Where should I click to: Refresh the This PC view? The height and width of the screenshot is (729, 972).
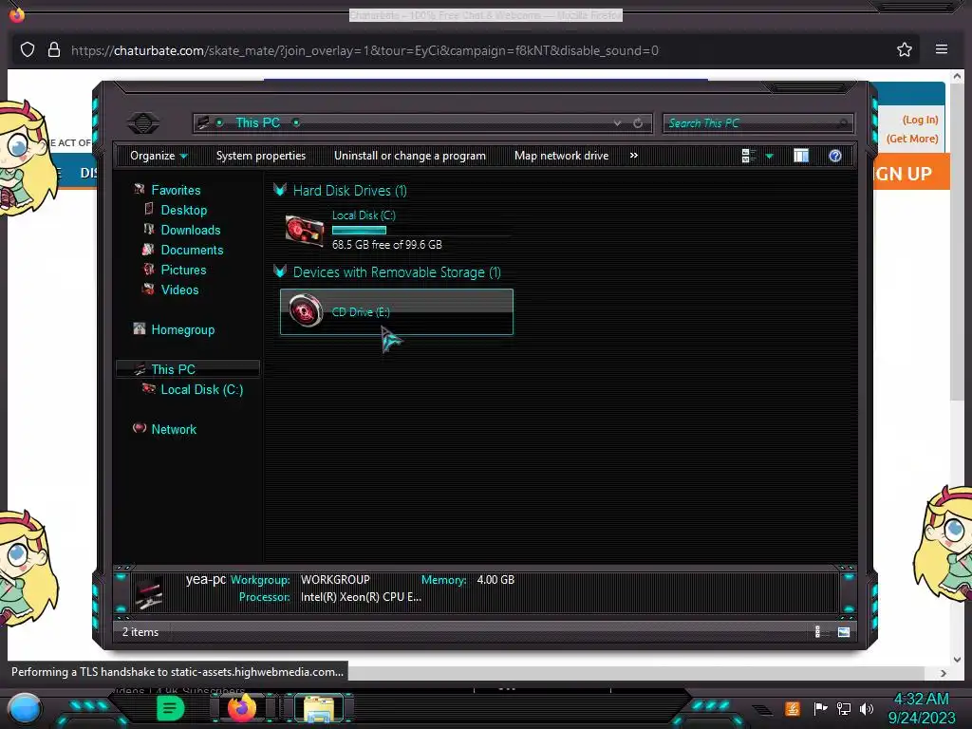[638, 123]
